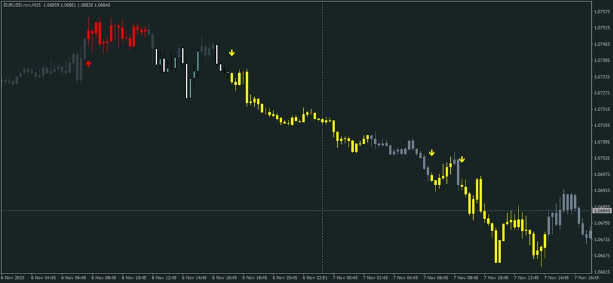Screen dimensions: 613x283
Task: Click the current price label 1.06840
Action: 602,211
